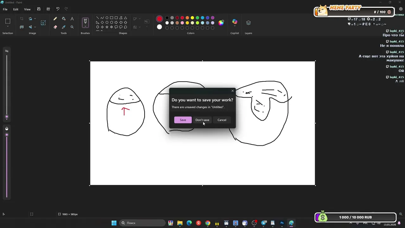
Task: Click the rectangular Selection tool
Action: pos(8,21)
